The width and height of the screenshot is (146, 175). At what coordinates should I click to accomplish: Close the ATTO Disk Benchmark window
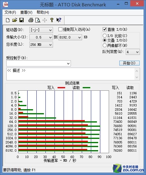click(137, 4)
